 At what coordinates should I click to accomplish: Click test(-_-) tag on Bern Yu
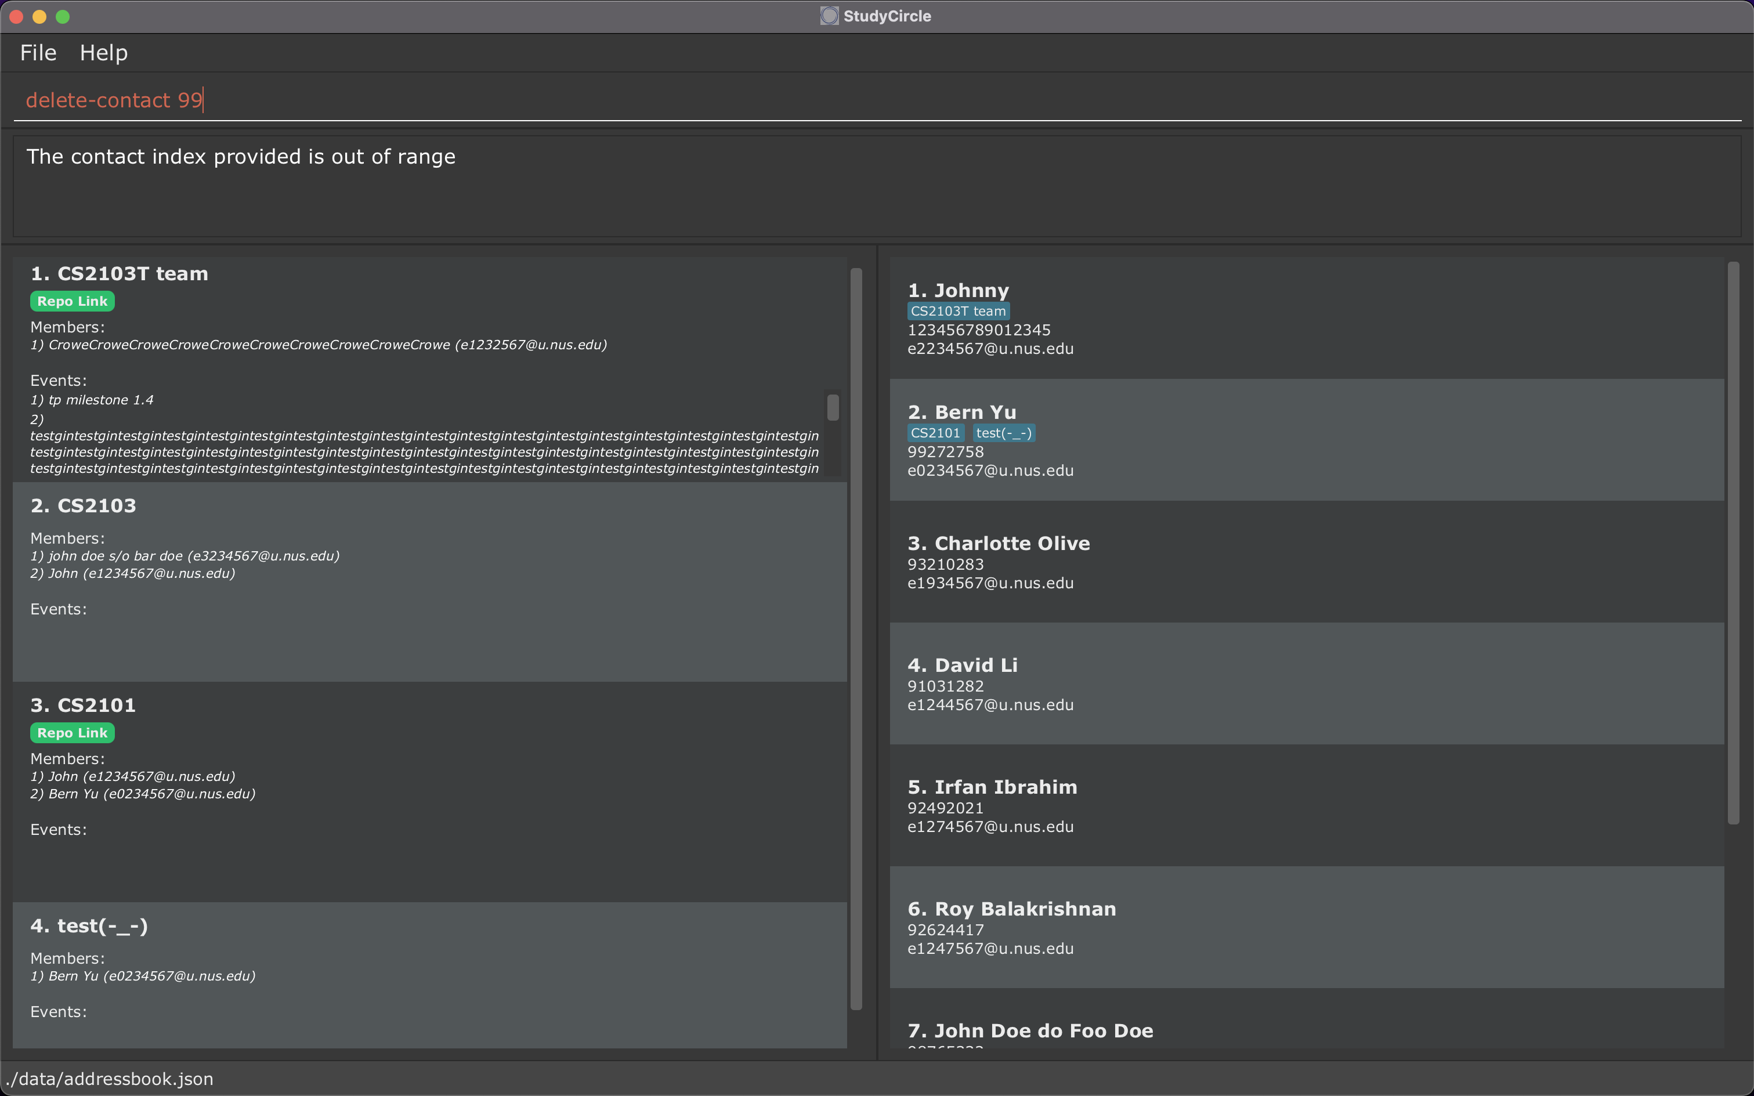pyautogui.click(x=1003, y=433)
